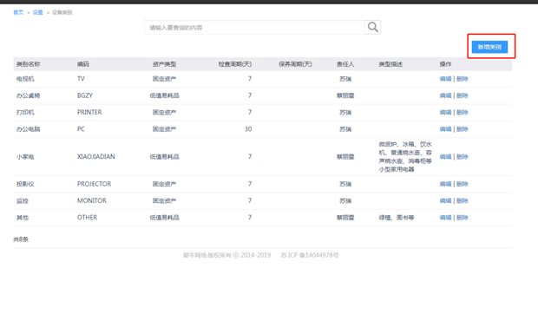Select the code cell 'BGZY'
The height and width of the screenshot is (334, 538).
(x=85, y=95)
